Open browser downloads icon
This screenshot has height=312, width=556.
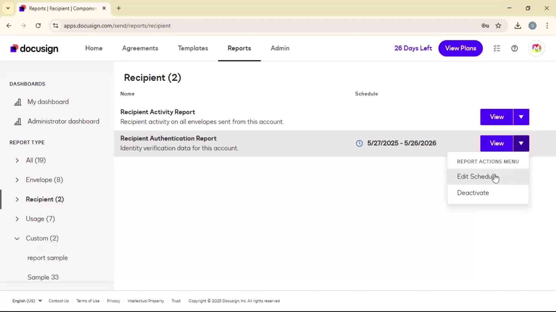tap(518, 26)
